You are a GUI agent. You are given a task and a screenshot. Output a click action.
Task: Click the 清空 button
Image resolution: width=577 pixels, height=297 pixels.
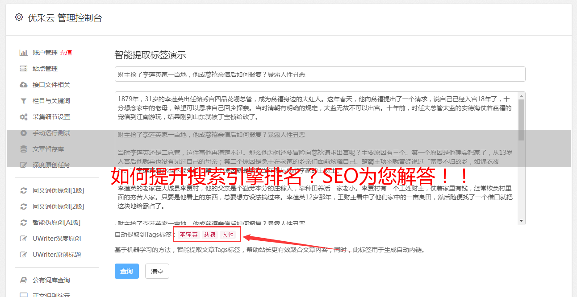(157, 271)
